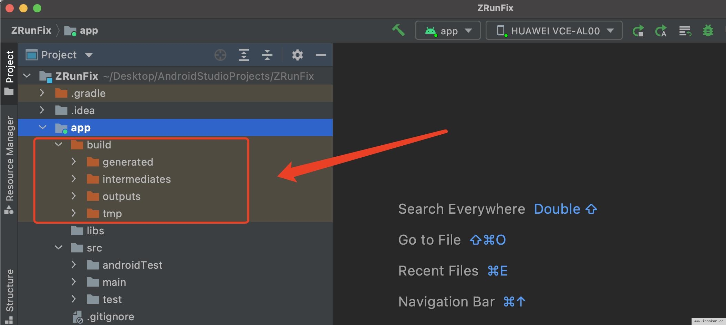Click the Navigation Bar shortcut hint

[x=462, y=302]
